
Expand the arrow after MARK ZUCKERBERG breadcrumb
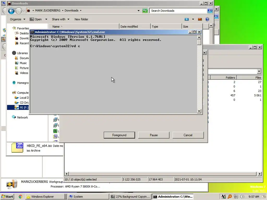coord(63,10)
